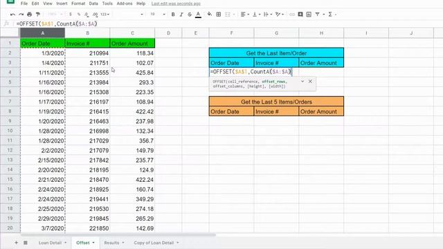This screenshot has height=249, width=443.
Task: Click the cell containing 3/7/2020
Action: [43, 228]
